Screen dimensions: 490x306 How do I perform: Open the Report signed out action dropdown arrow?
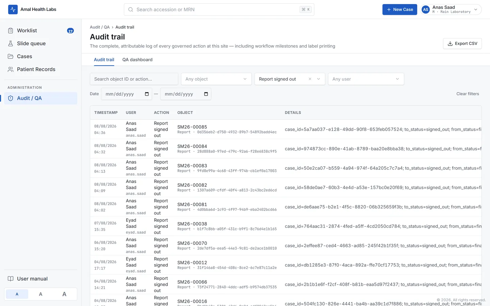pos(318,79)
